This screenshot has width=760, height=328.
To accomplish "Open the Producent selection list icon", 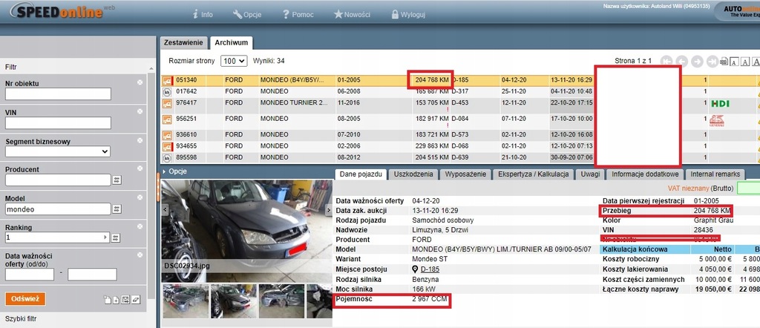I will [117, 180].
